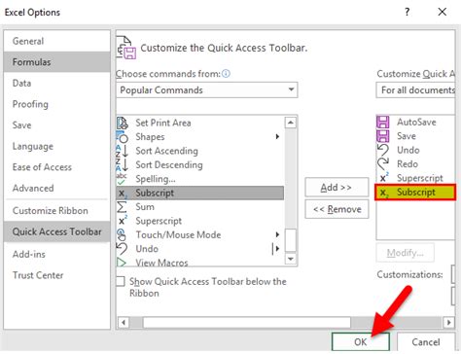461x354 pixels.
Task: Open the For all documents dropdown
Action: click(x=416, y=89)
